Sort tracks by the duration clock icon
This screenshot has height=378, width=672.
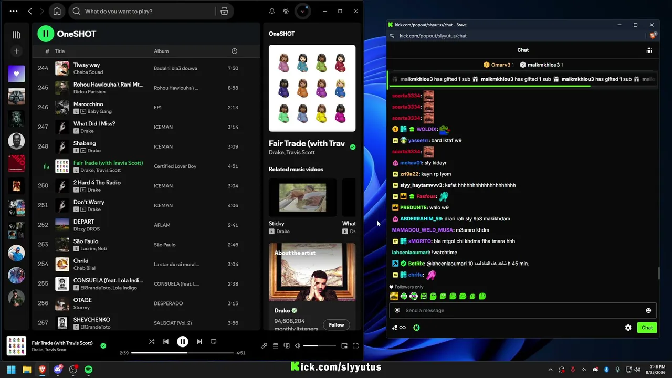tap(234, 51)
